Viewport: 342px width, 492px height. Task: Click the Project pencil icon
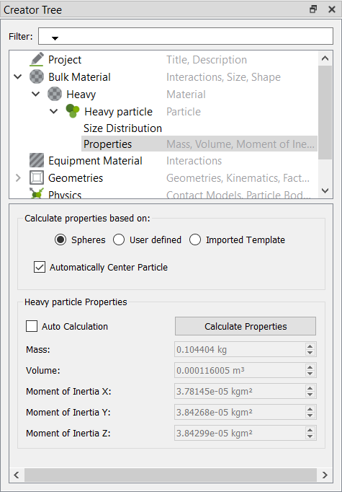37,59
